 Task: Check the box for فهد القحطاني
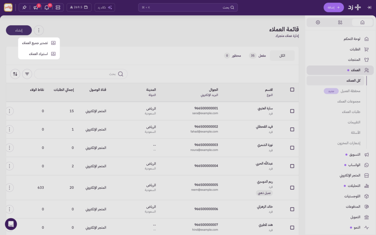point(292,129)
